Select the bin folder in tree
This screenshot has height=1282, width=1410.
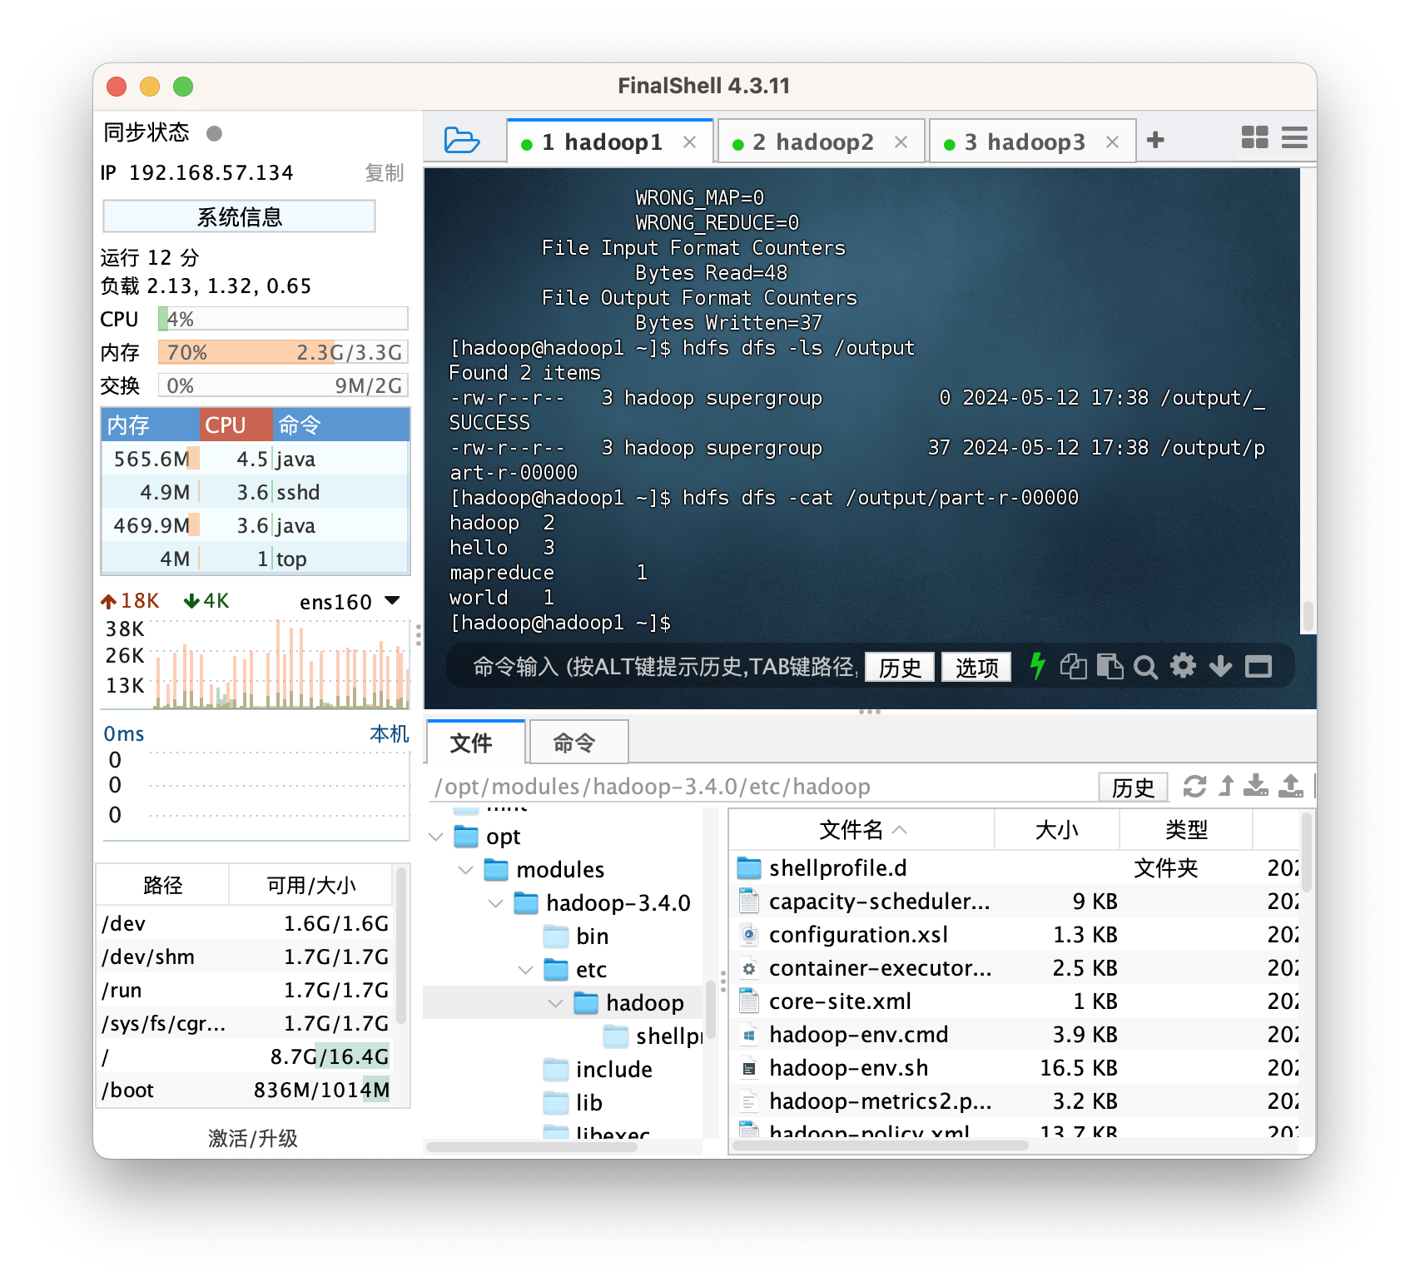coord(576,937)
